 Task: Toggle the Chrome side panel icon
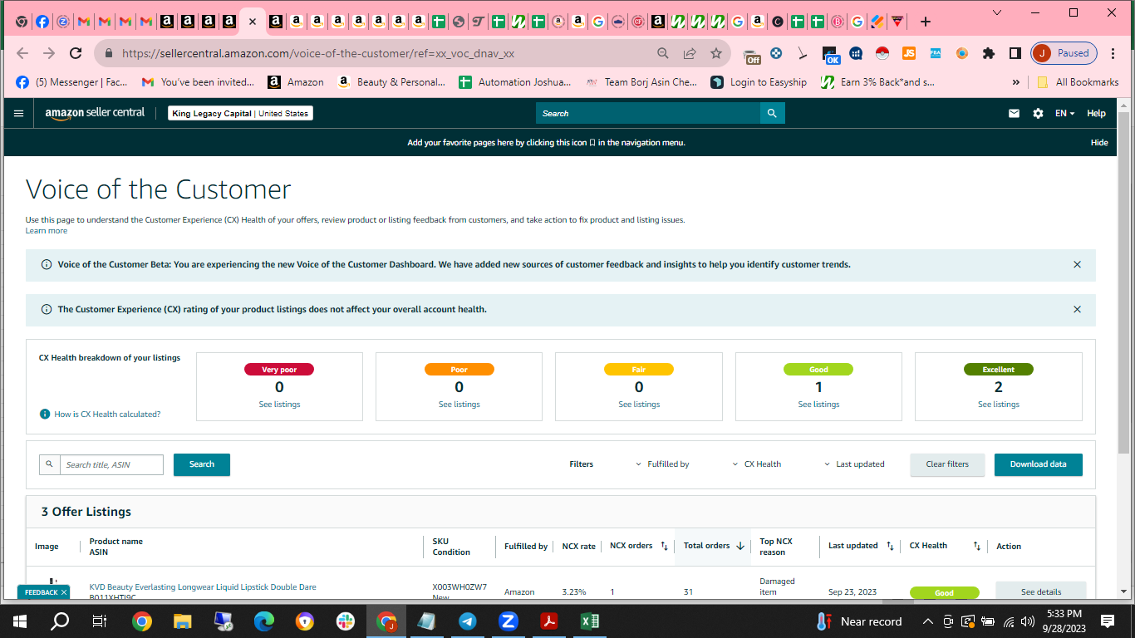pyautogui.click(x=1015, y=53)
